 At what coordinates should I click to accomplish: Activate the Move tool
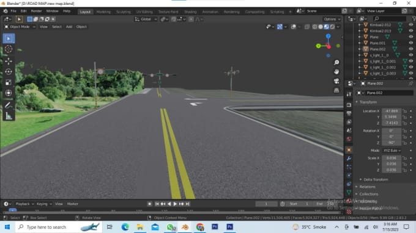click(9, 62)
